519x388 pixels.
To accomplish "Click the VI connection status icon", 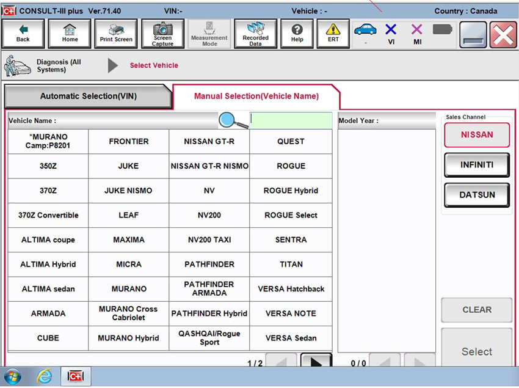I will pos(391,29).
